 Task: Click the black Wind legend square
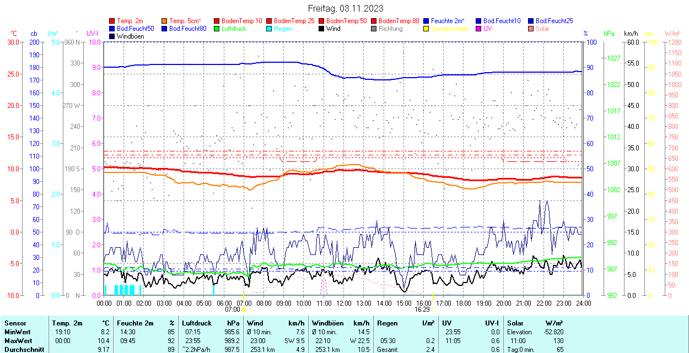[x=322, y=29]
